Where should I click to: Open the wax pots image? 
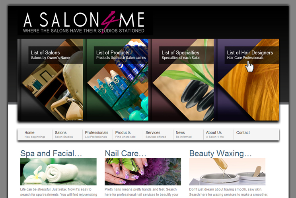227,172
